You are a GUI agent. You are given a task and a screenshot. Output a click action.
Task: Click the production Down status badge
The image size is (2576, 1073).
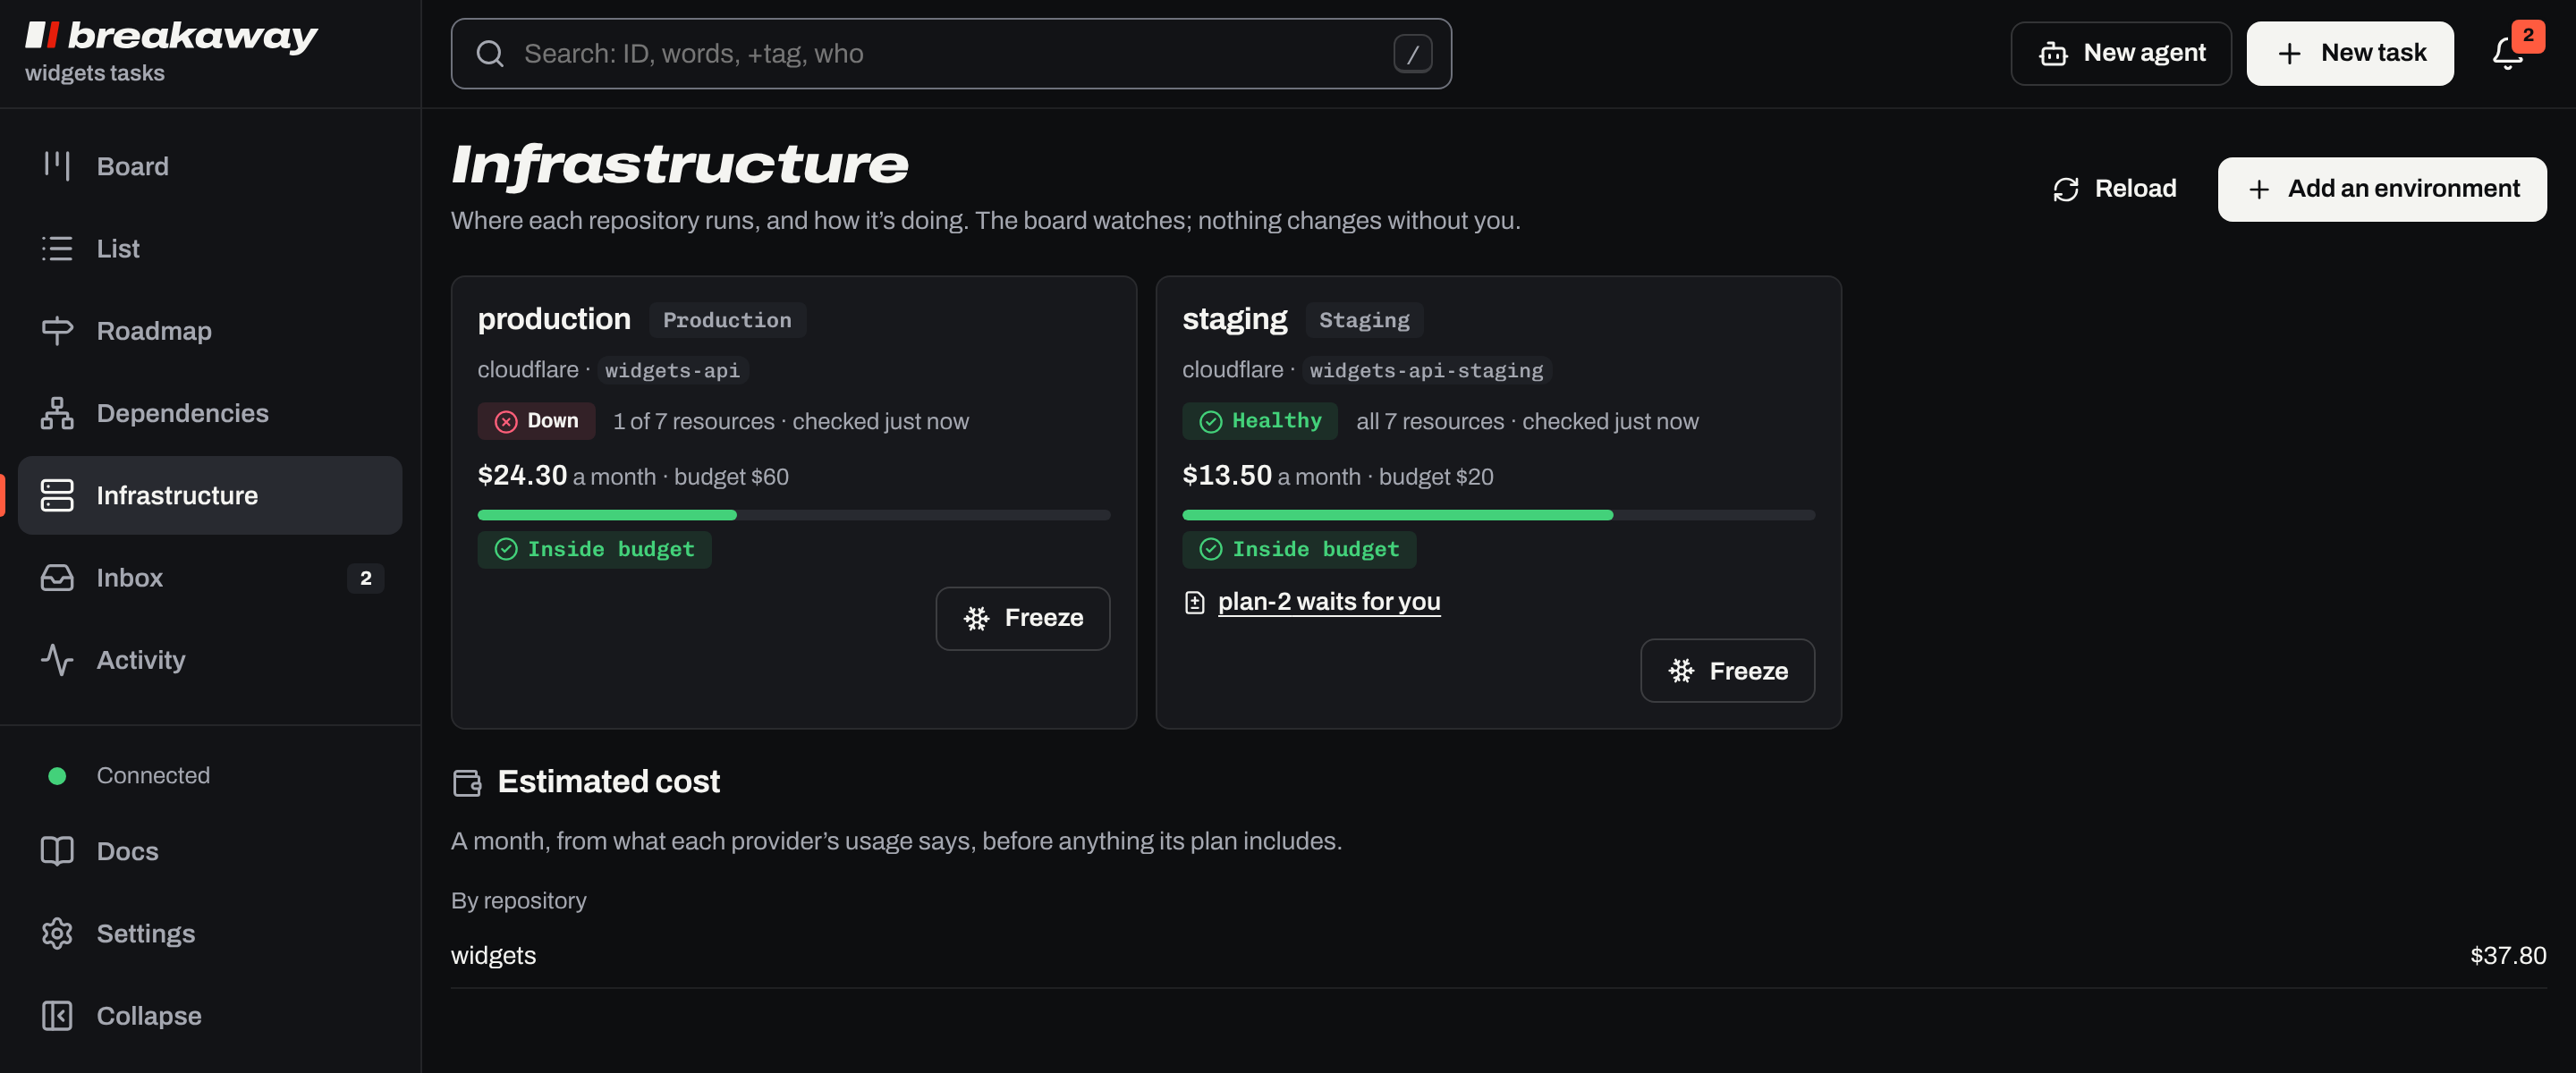(536, 421)
